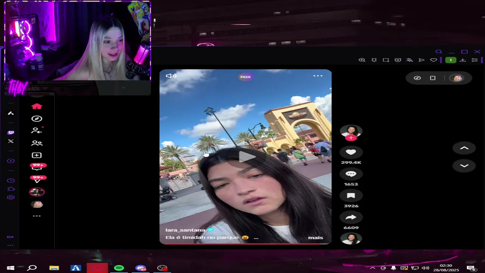485x273 pixels.
Task: Open the Player icon in Opera sidebar
Action: pos(11,161)
